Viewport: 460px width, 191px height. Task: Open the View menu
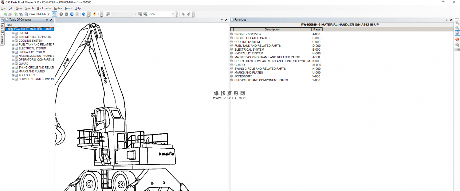(19, 8)
